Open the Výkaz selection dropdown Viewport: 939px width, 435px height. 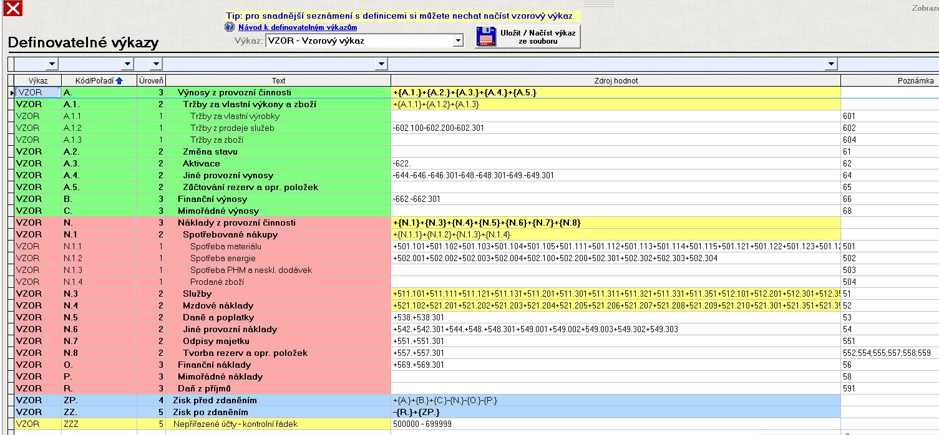tap(458, 41)
